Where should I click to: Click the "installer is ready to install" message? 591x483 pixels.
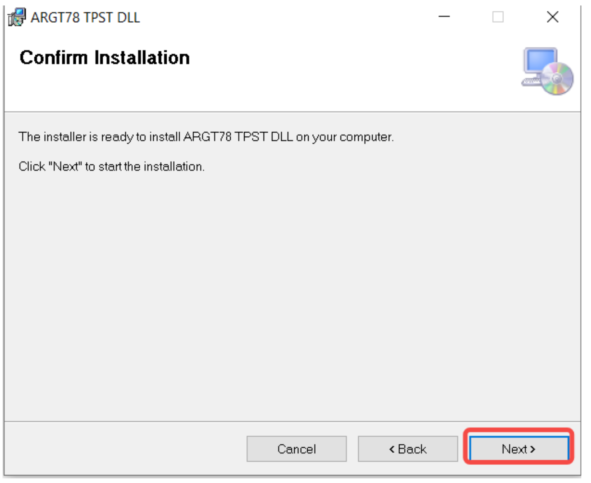click(x=206, y=137)
